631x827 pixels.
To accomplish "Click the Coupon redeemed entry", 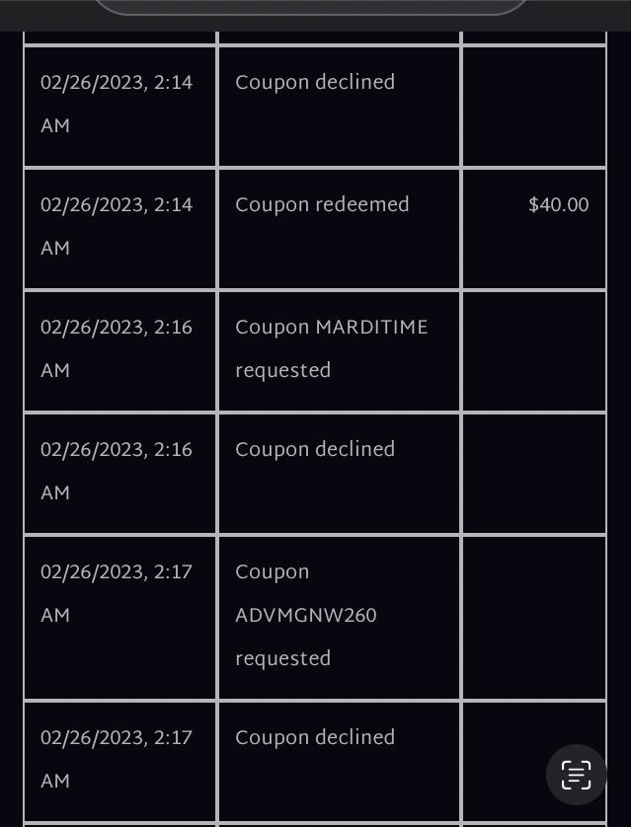I will point(322,204).
